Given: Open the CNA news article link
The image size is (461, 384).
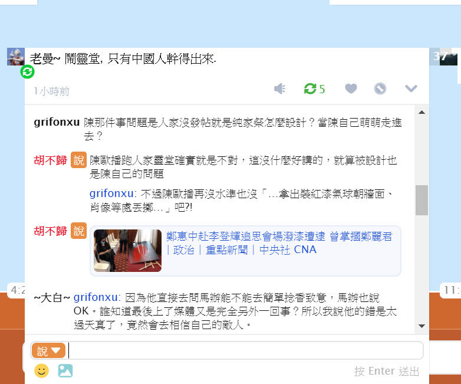Looking at the screenshot, I should coord(279,243).
